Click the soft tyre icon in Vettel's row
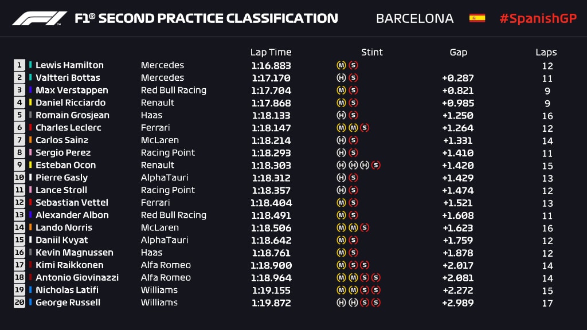The width and height of the screenshot is (587, 330). click(x=353, y=203)
